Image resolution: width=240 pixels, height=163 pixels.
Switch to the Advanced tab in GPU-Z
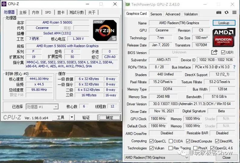coord(173,14)
